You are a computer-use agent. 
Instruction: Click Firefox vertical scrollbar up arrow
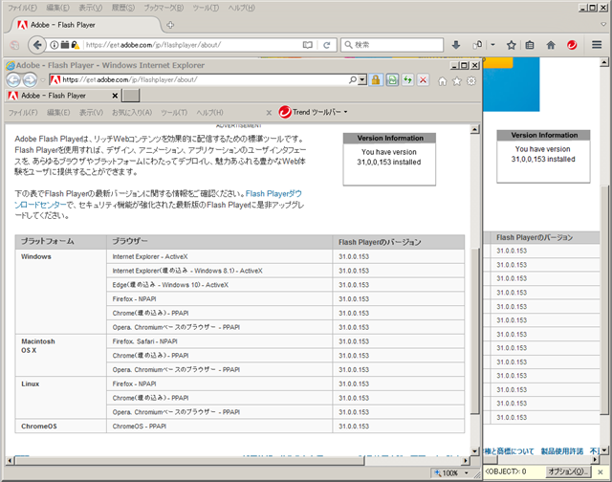[x=604, y=62]
